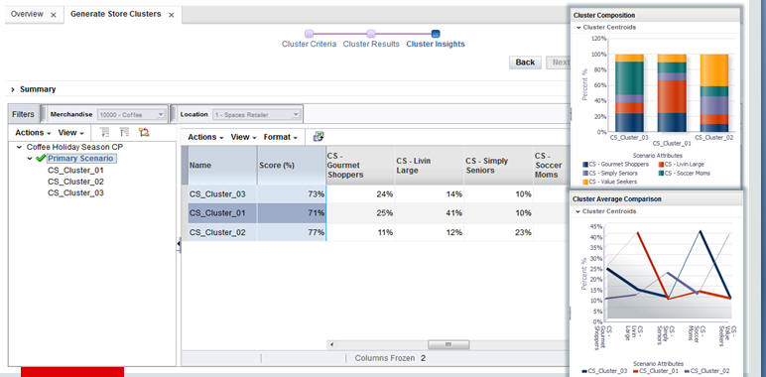
Task: Collapse the Coffee Holiday Season CP node
Action: coord(19,147)
